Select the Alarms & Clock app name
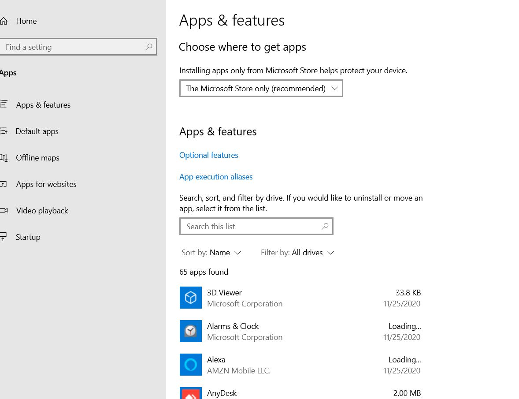The image size is (519, 399). (233, 326)
